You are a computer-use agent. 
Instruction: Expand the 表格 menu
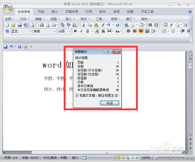coord(115,19)
